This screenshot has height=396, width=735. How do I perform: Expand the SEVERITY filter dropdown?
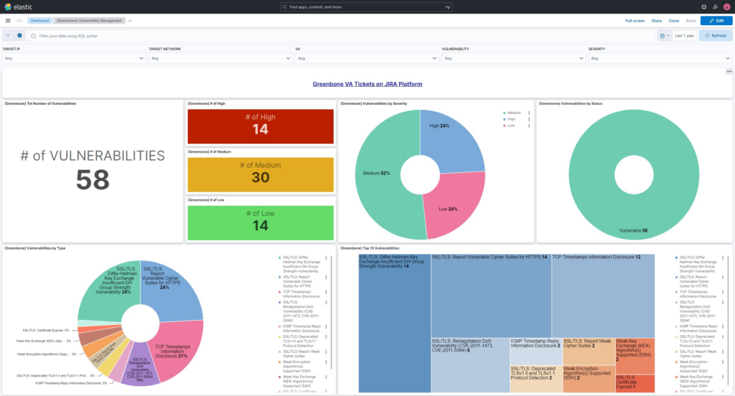tap(660, 59)
